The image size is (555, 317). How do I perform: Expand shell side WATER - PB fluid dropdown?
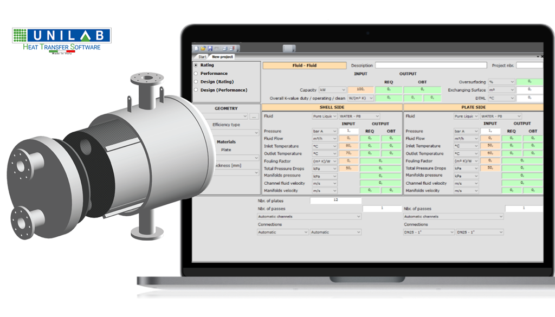359,116
